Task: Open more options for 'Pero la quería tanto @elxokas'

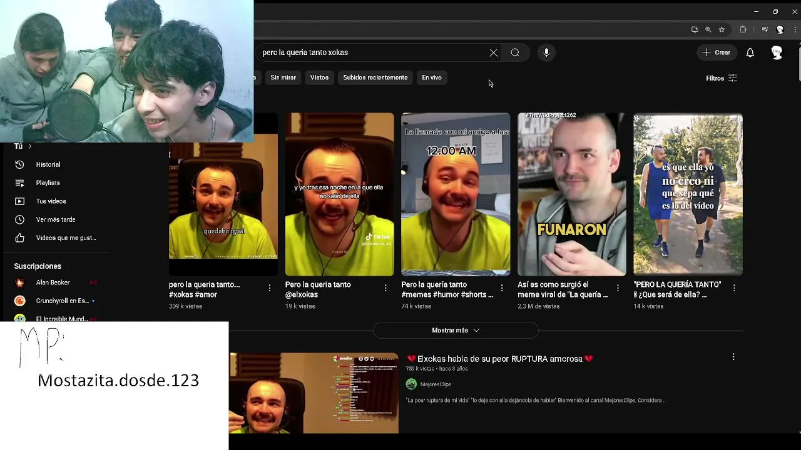Action: click(385, 288)
